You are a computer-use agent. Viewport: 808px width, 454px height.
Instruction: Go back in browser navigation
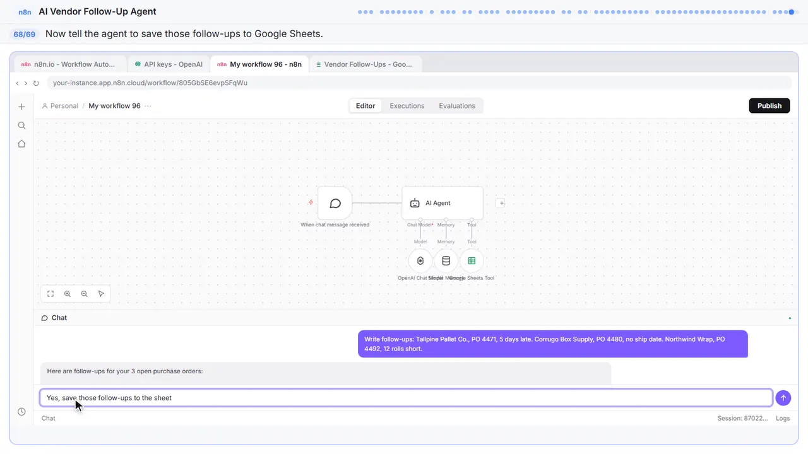[x=17, y=83]
